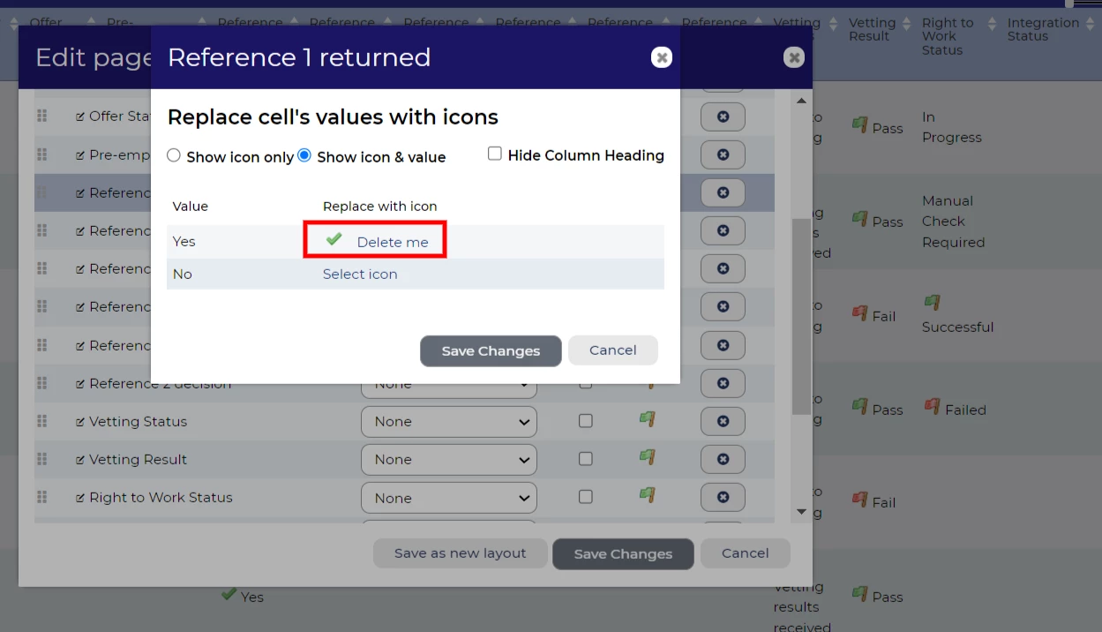
Task: Click Select icon link for No value
Action: (x=360, y=274)
